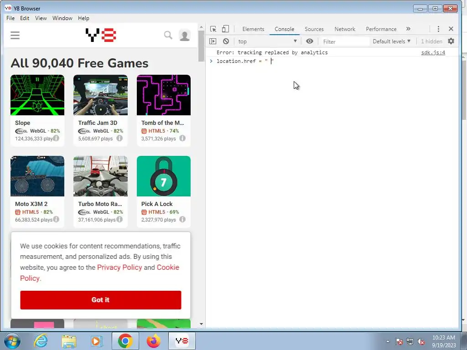This screenshot has height=350, width=467.
Task: Select the Y8 Browser taskbar button
Action: (x=182, y=341)
